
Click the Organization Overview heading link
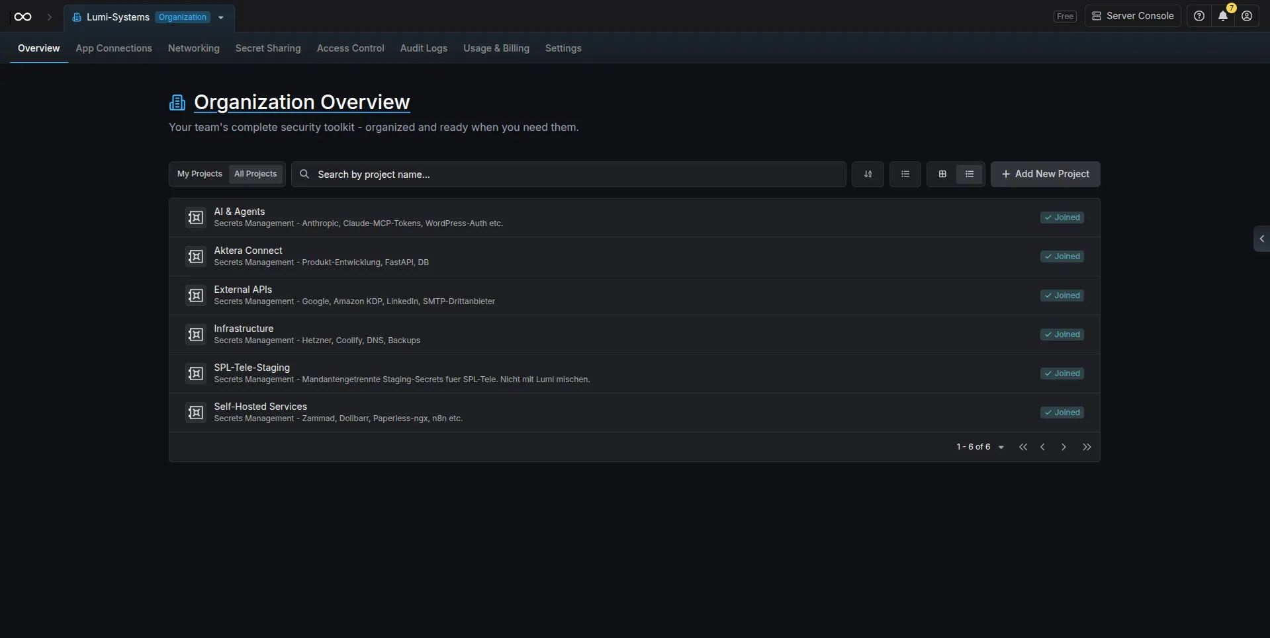(302, 102)
